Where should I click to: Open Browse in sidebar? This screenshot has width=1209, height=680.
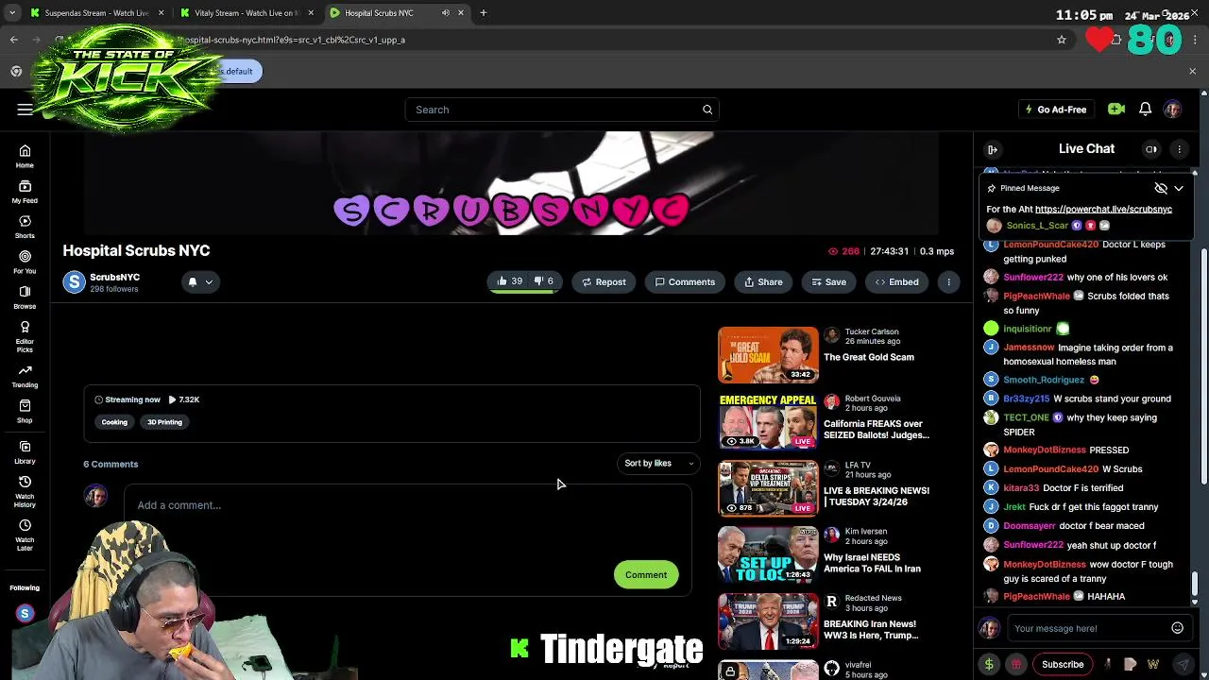[x=25, y=297]
